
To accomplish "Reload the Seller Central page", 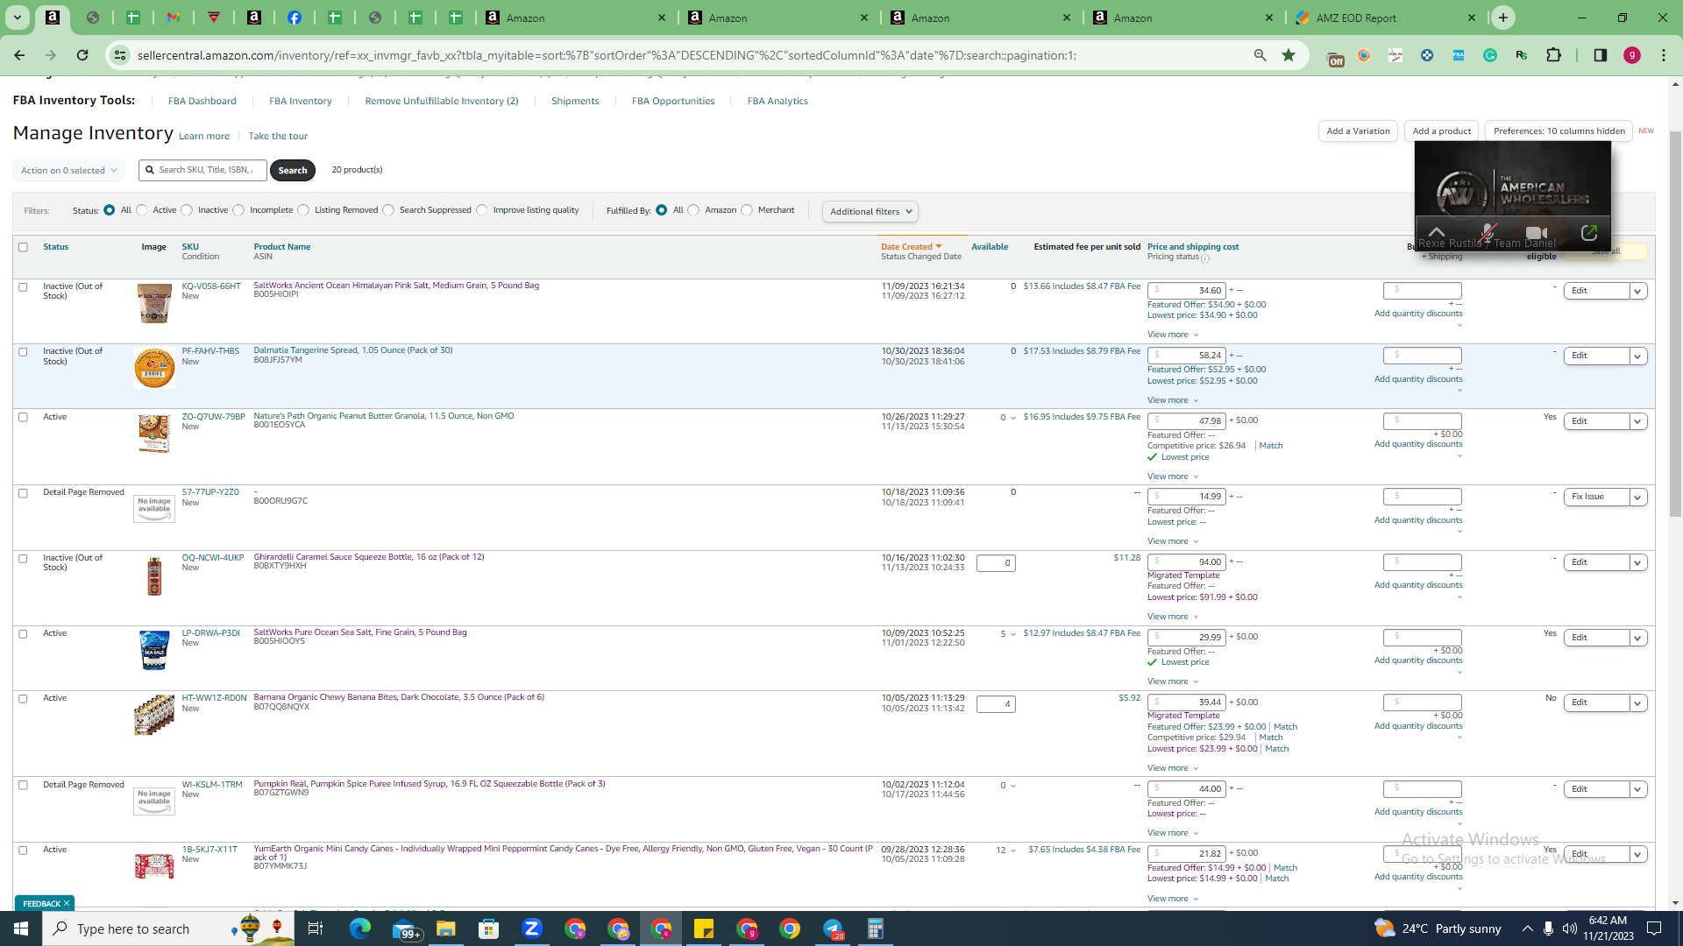I will 82,55.
